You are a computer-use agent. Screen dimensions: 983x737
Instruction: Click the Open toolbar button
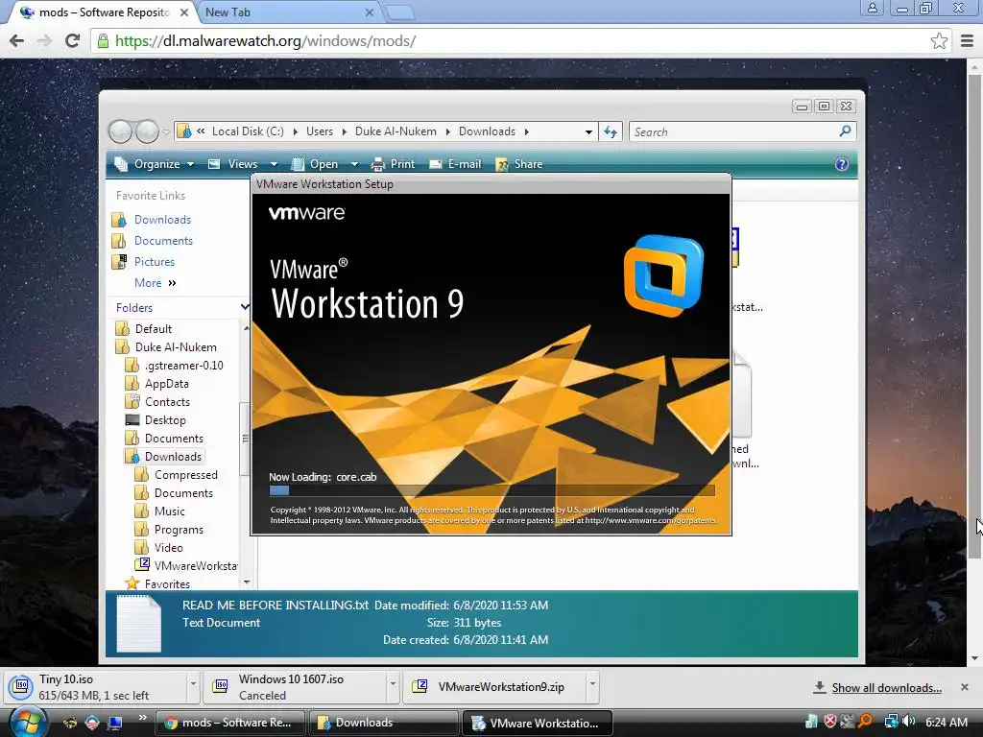315,164
